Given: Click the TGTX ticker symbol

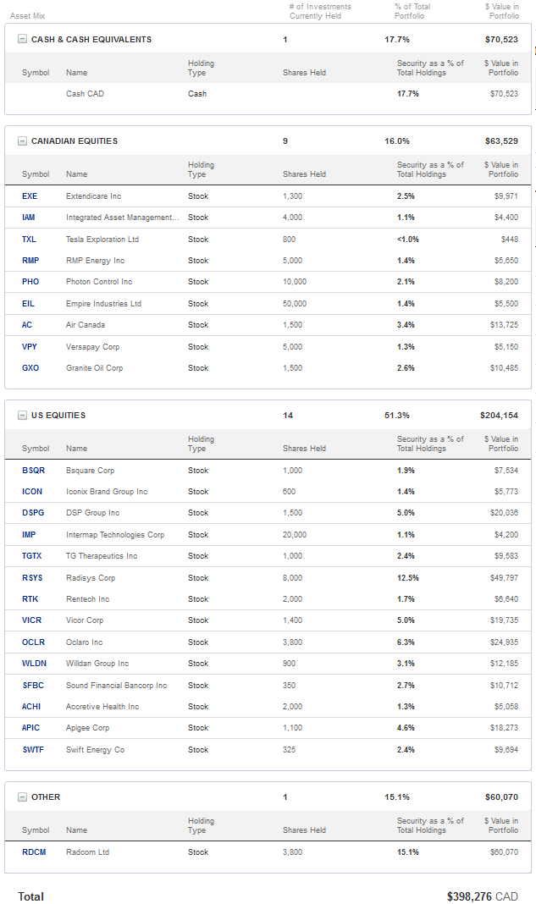Looking at the screenshot, I should (x=32, y=556).
